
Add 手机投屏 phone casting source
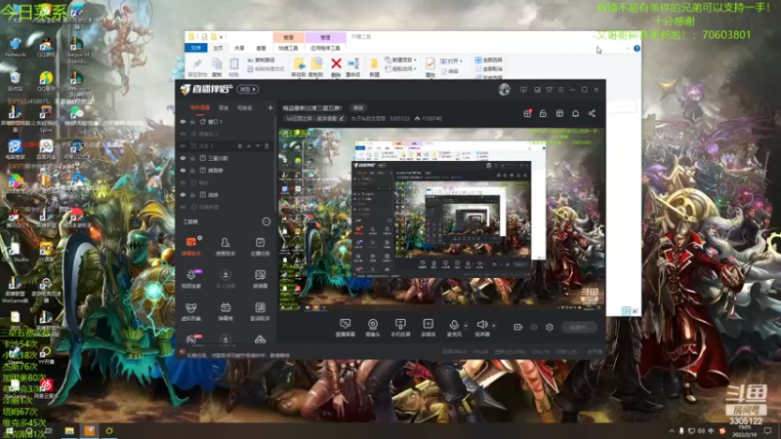(x=400, y=328)
